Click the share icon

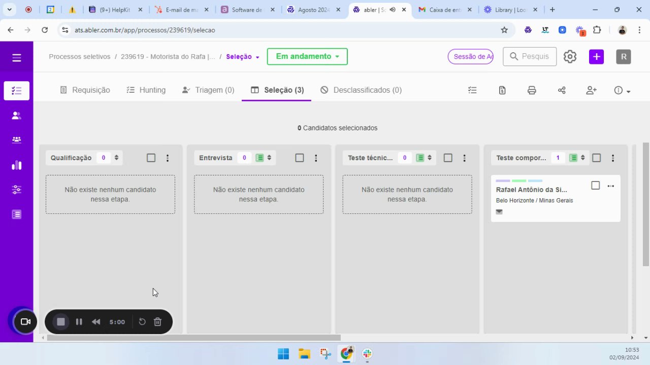[x=562, y=90]
